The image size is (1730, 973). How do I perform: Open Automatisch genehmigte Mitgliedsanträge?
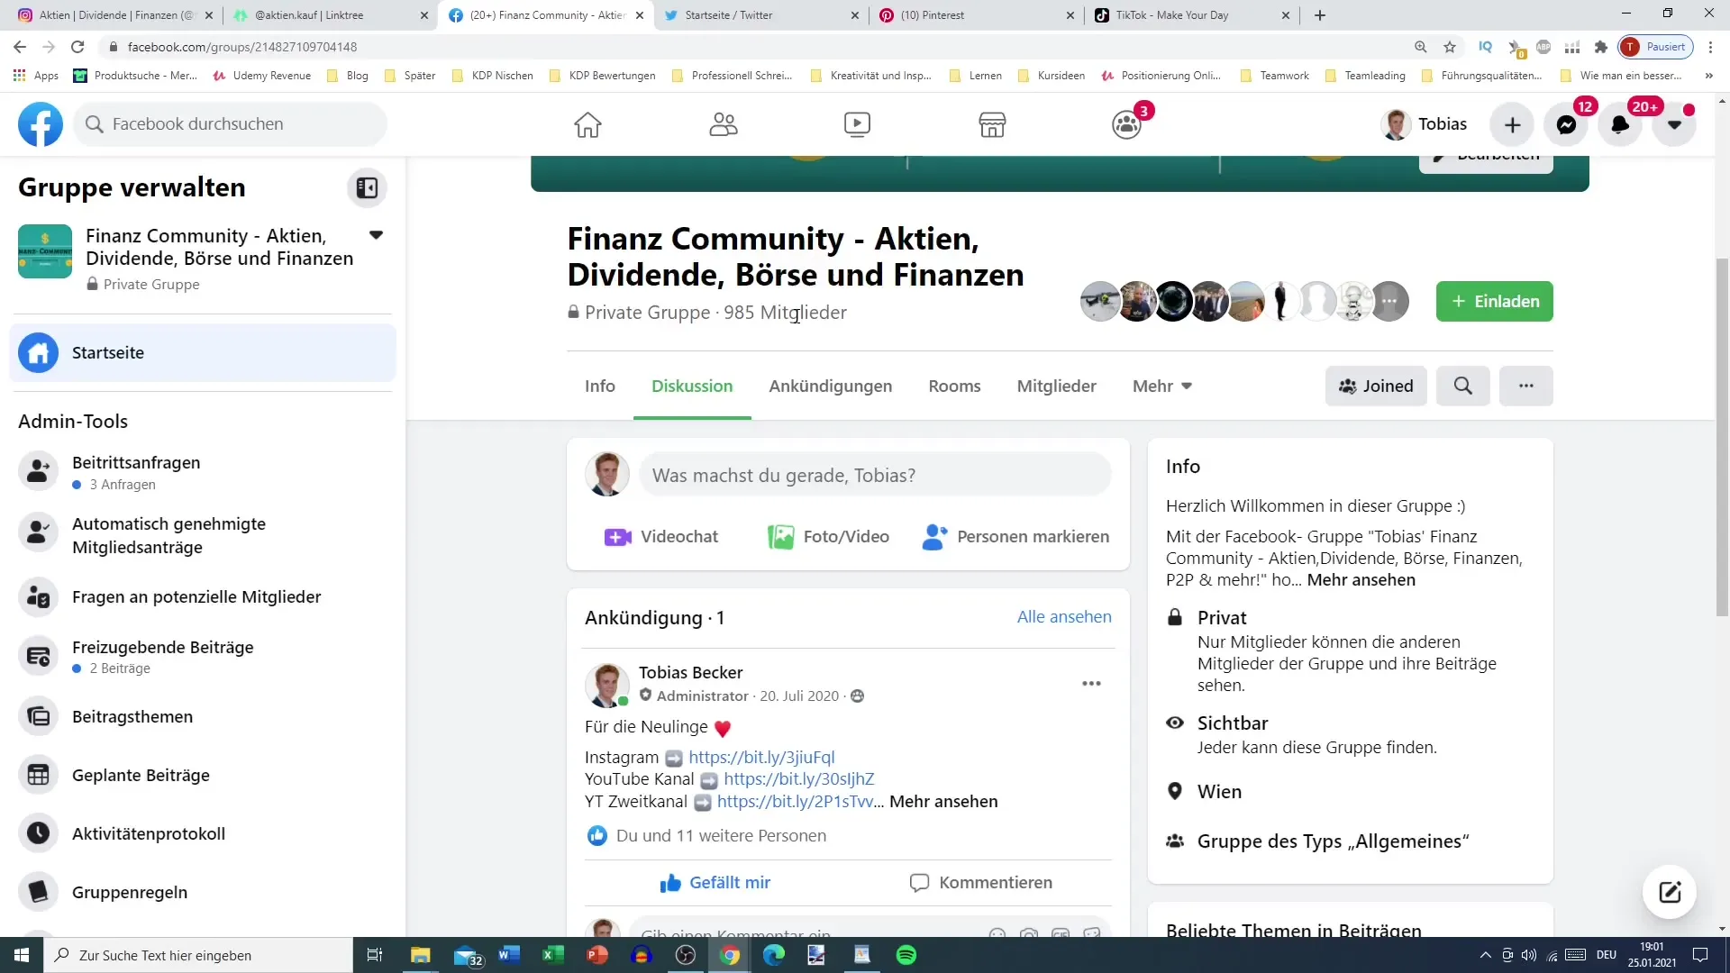pos(203,535)
